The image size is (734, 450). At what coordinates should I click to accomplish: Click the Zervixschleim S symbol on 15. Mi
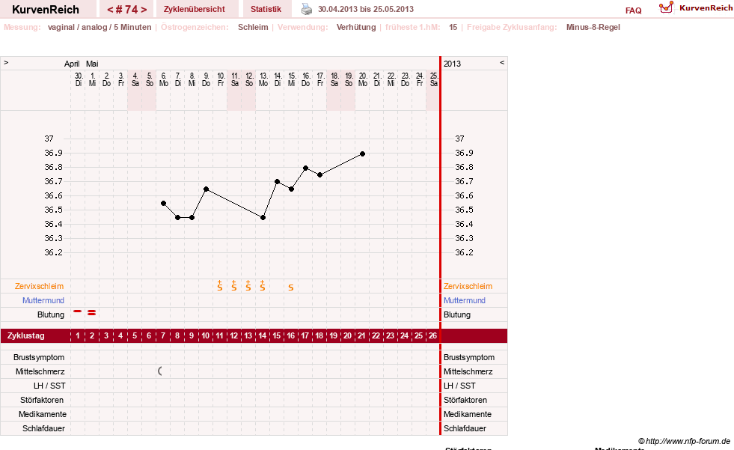point(291,288)
